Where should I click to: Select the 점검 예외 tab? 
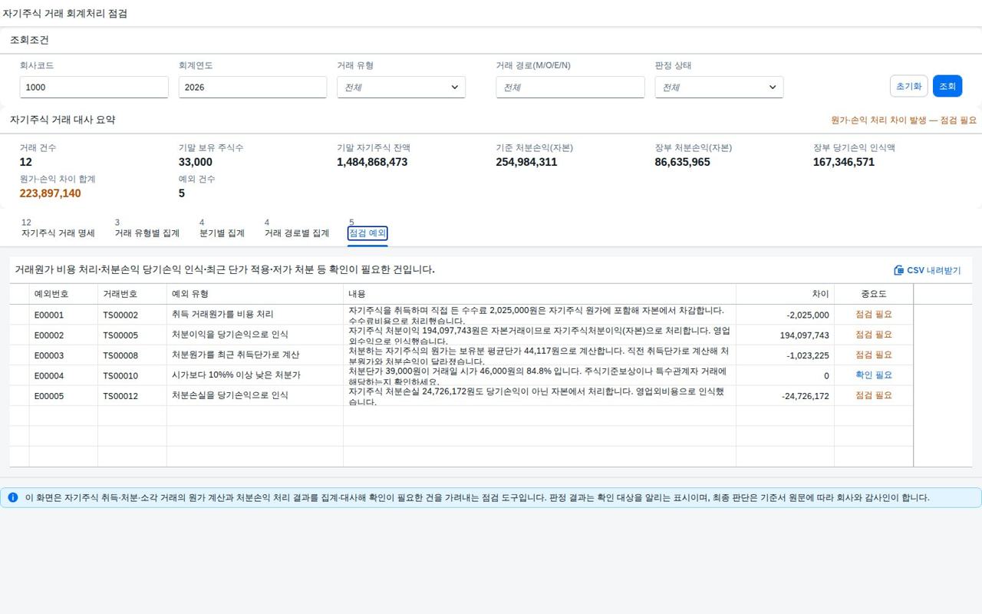click(367, 233)
